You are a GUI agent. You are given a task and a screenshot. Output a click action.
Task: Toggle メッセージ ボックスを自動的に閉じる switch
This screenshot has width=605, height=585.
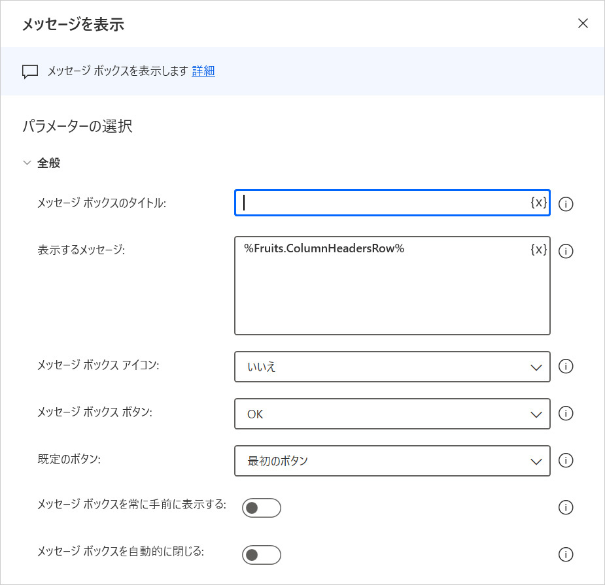(261, 555)
